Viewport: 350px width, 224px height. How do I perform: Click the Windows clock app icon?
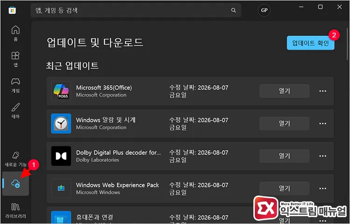click(61, 123)
